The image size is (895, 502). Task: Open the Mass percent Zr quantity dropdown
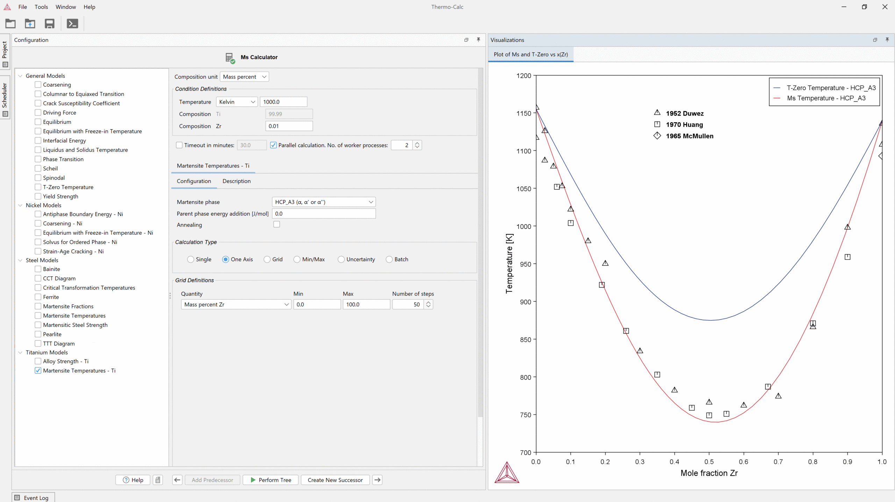click(236, 304)
